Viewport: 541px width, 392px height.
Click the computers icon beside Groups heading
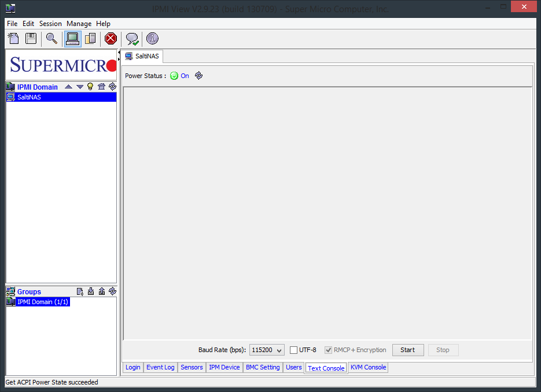coord(10,291)
